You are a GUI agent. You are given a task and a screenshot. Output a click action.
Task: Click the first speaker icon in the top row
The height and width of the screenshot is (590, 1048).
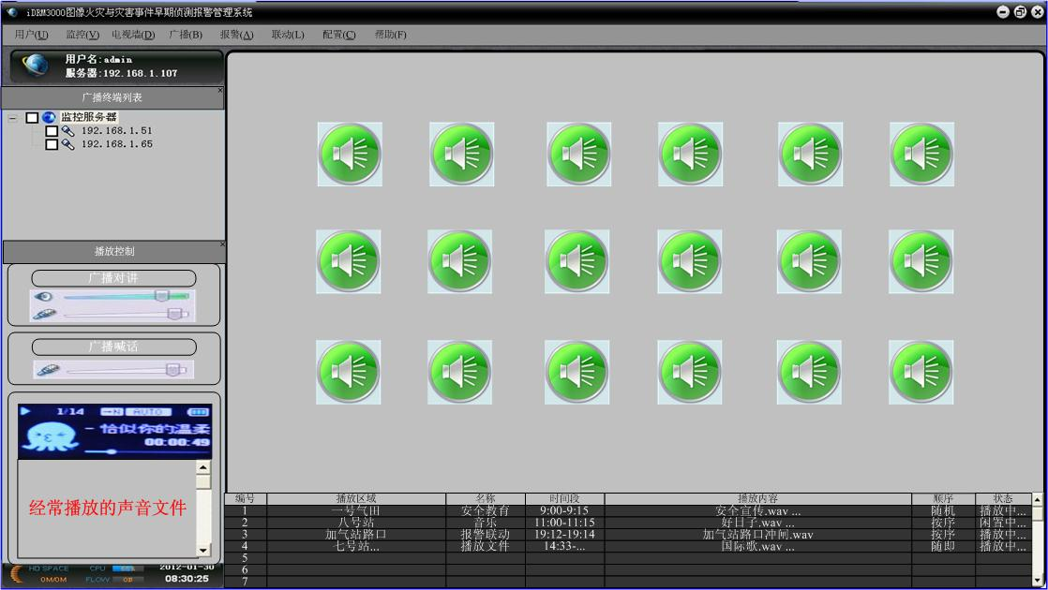tap(349, 154)
